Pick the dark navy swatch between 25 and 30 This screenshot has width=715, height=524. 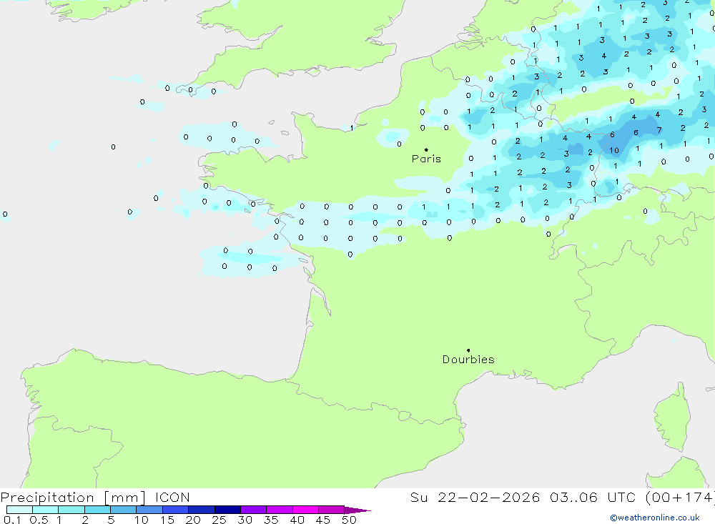point(227,510)
